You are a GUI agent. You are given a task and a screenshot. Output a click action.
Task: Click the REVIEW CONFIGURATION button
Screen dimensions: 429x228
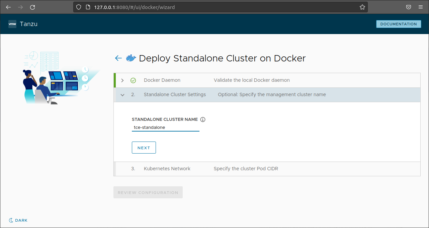tap(148, 193)
